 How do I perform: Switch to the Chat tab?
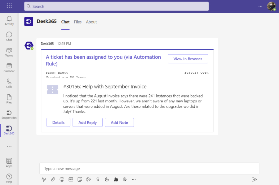[x=65, y=22]
